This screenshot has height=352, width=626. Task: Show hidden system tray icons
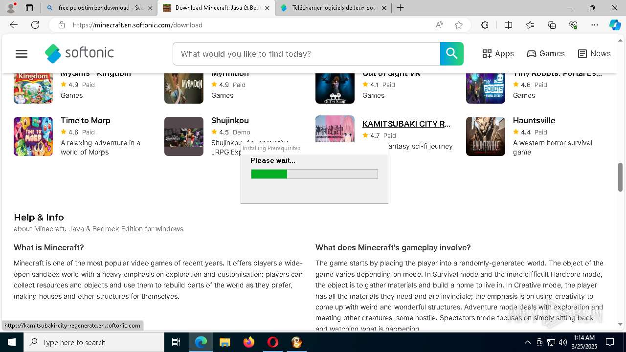(527, 342)
